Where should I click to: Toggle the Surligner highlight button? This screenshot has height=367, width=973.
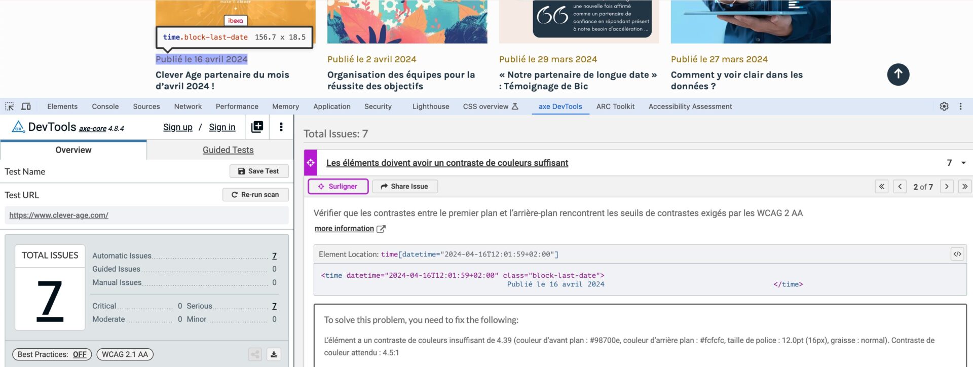(x=338, y=187)
